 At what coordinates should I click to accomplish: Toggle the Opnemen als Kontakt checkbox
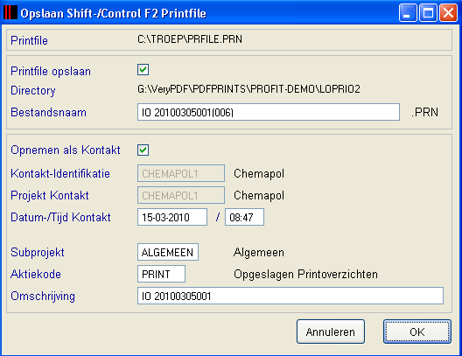tap(143, 150)
